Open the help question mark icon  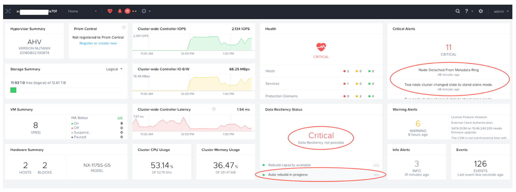pos(466,11)
